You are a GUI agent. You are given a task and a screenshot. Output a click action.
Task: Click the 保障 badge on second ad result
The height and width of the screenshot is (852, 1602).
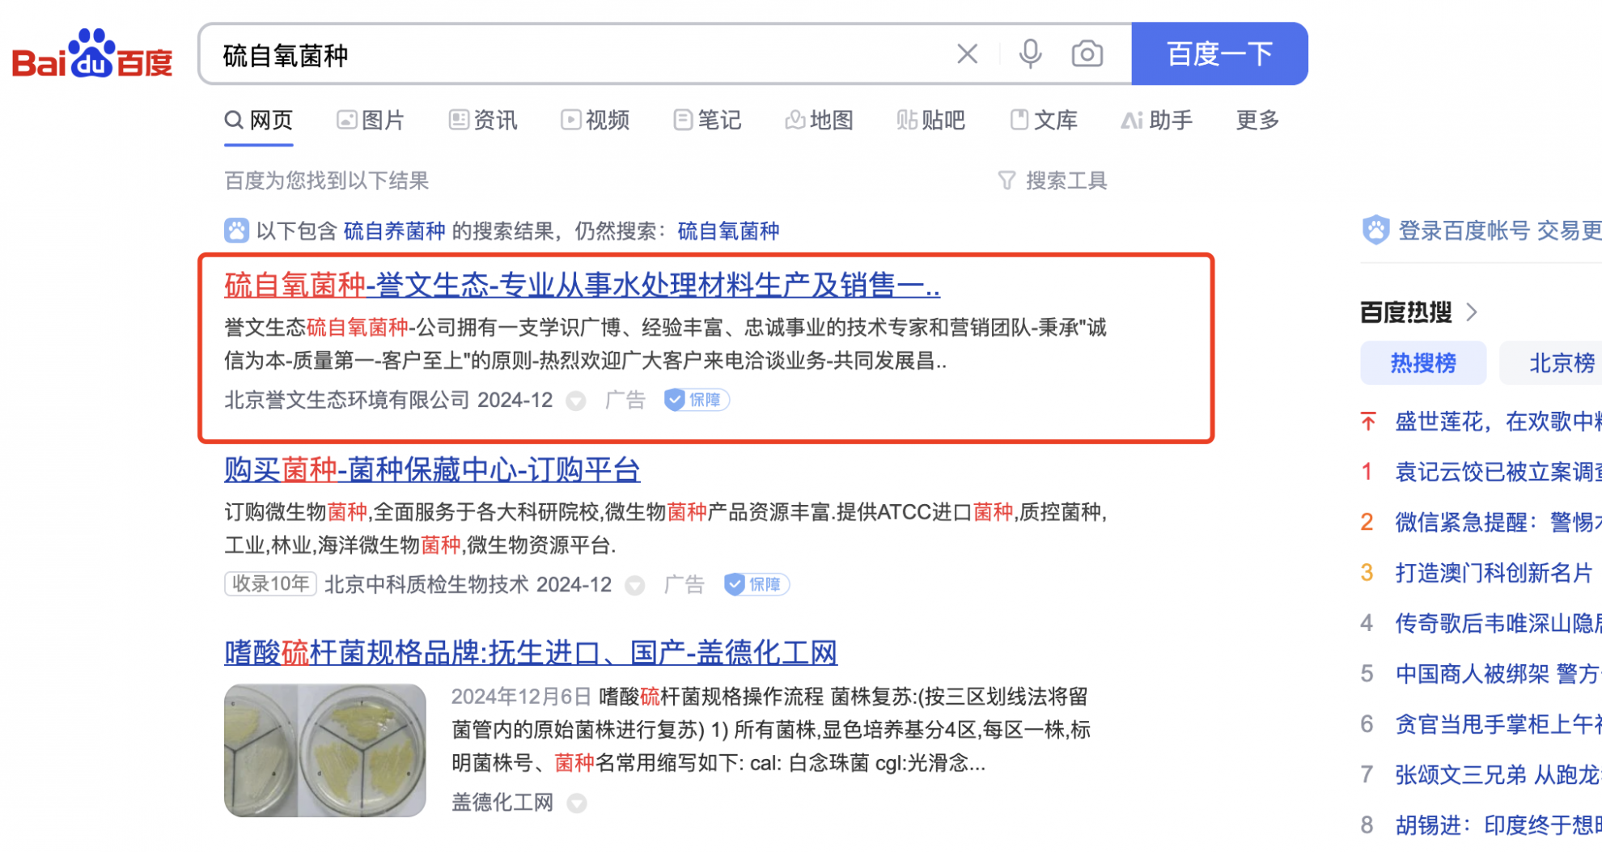pyautogui.click(x=756, y=584)
